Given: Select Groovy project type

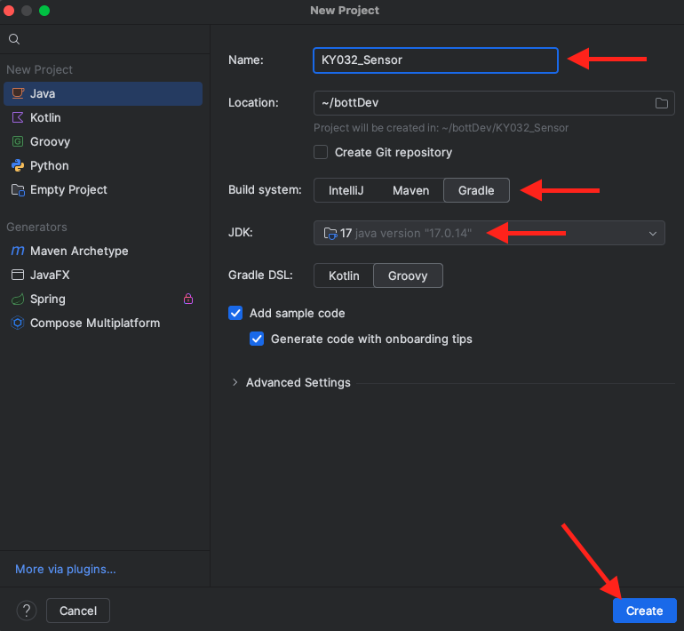Looking at the screenshot, I should [x=103, y=142].
